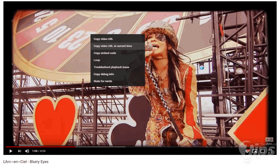
Task: Skip to the next video
Action: click(20, 151)
